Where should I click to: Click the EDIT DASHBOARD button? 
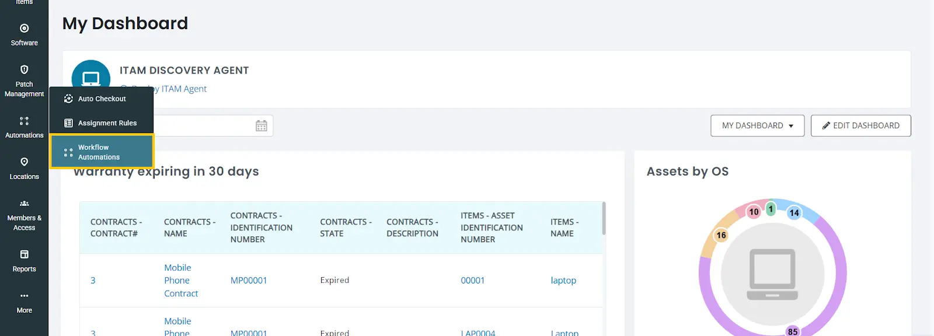[860, 125]
